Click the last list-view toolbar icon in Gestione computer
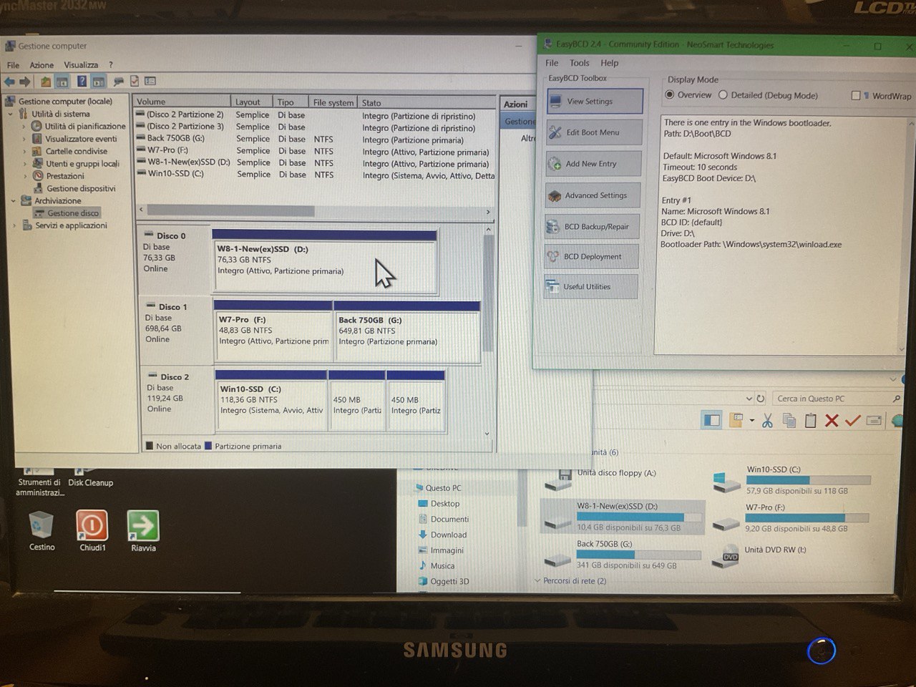 pyautogui.click(x=150, y=82)
